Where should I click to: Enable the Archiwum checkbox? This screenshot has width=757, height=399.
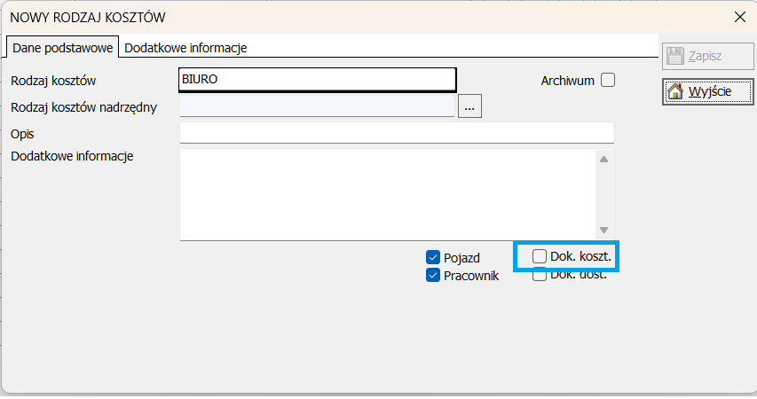607,80
